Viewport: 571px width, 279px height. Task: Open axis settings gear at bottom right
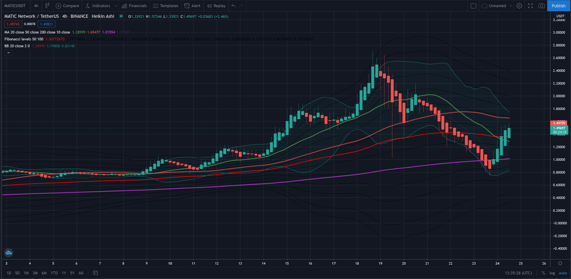coord(560,263)
